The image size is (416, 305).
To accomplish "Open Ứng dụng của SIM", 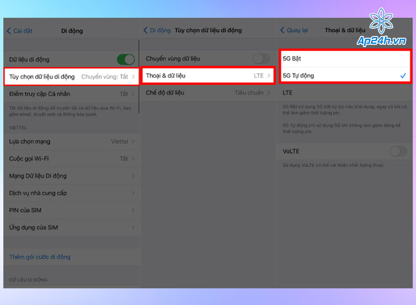I will pyautogui.click(x=72, y=227).
